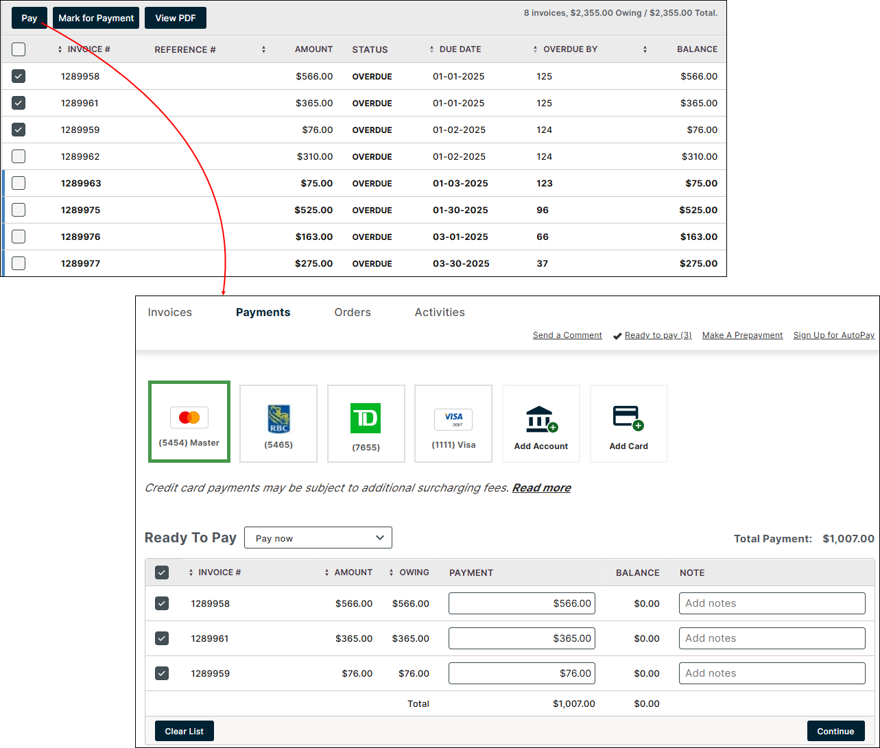Go to the Orders tab
This screenshot has height=748, width=880.
coord(353,313)
